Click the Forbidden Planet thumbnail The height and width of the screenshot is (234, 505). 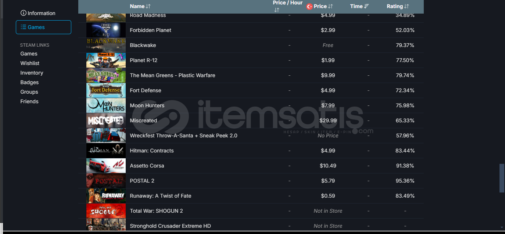106,30
